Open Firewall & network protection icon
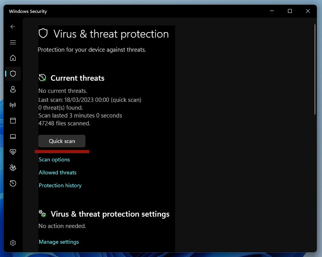Screen dimensions: 322x257 pyautogui.click(x=13, y=105)
